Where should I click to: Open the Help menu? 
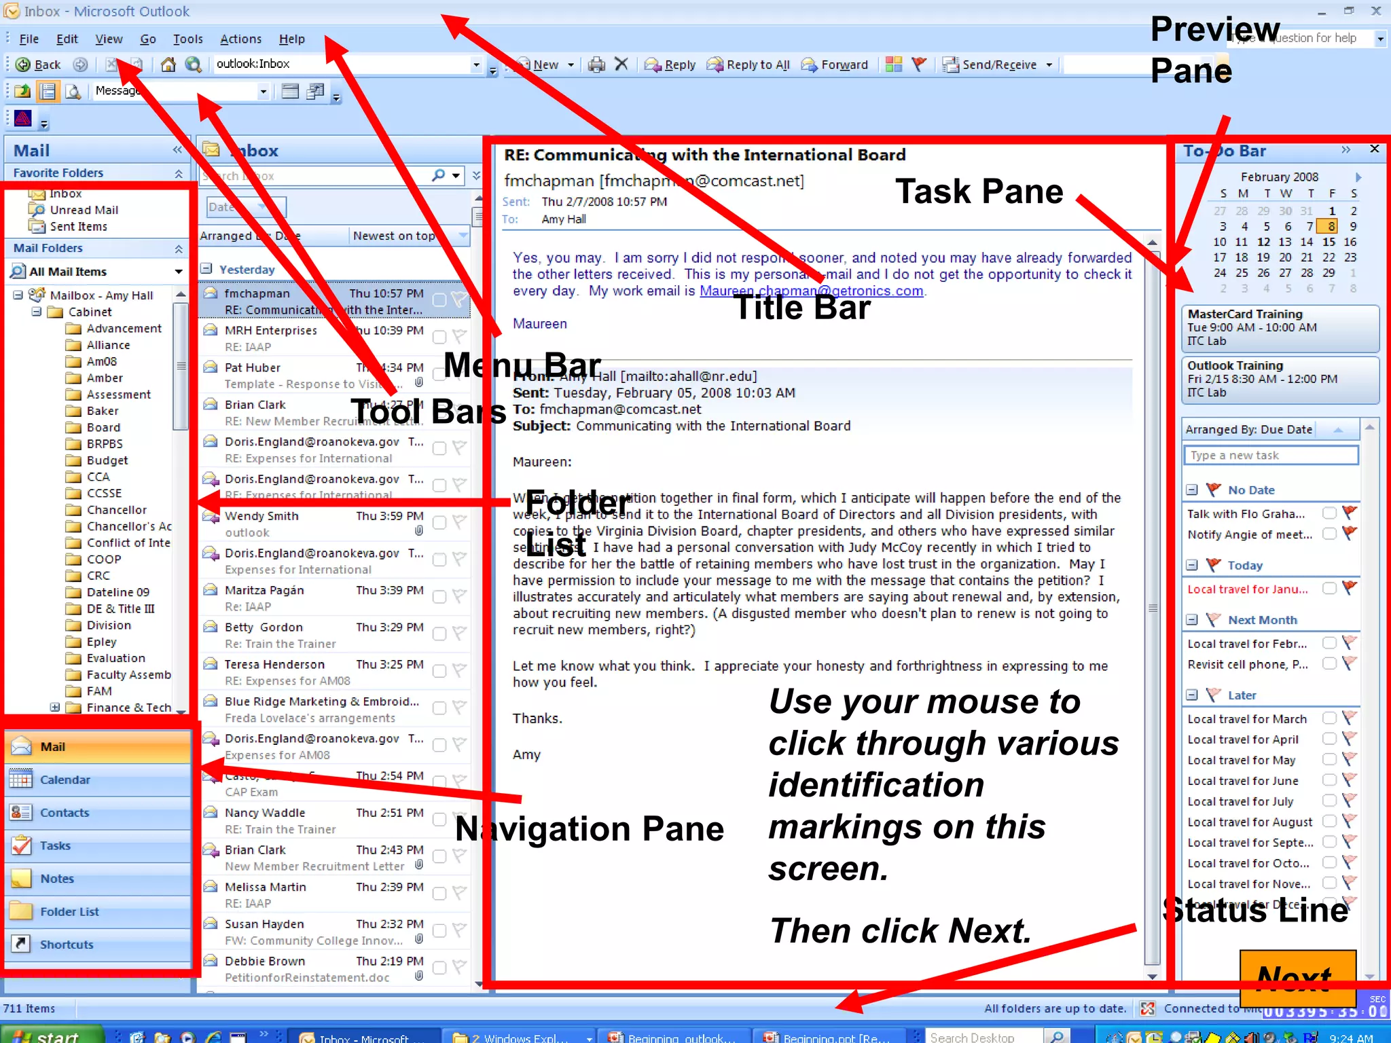point(291,39)
